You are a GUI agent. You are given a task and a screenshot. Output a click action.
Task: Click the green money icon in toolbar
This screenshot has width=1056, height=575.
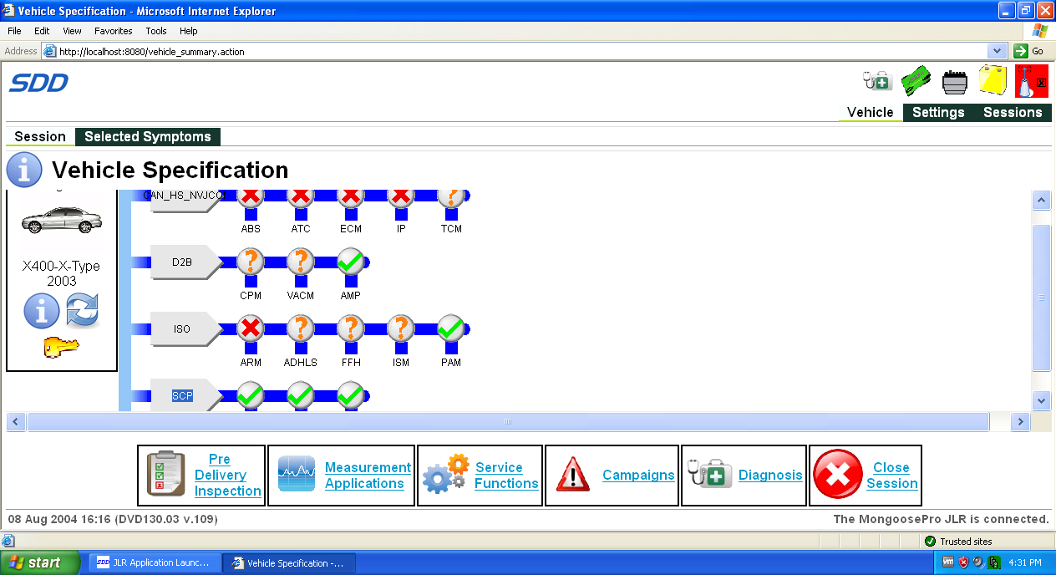[x=916, y=81]
